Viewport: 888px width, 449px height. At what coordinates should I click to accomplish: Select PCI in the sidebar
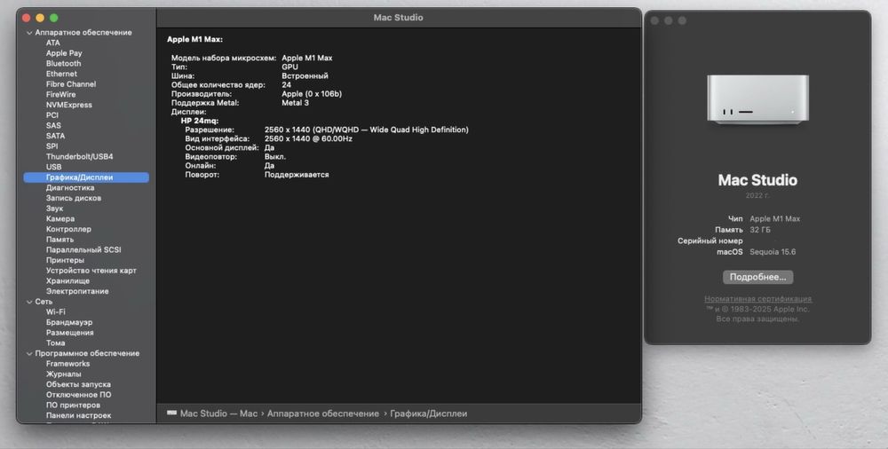point(52,115)
